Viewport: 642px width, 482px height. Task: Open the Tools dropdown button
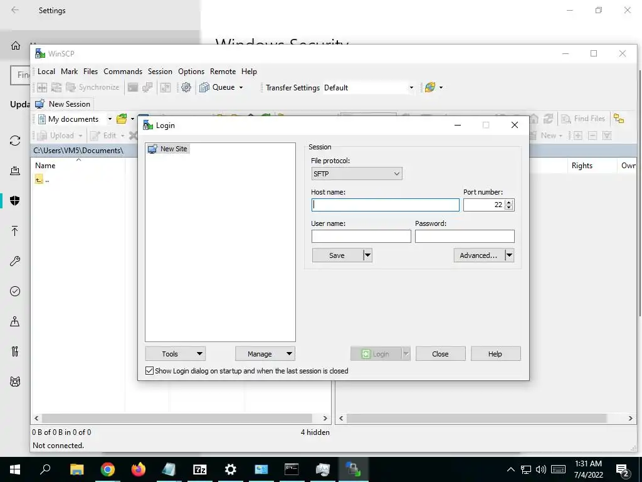(x=176, y=354)
